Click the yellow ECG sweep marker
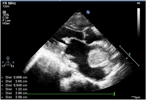Screen dimensions: 147x100 point(114,94)
